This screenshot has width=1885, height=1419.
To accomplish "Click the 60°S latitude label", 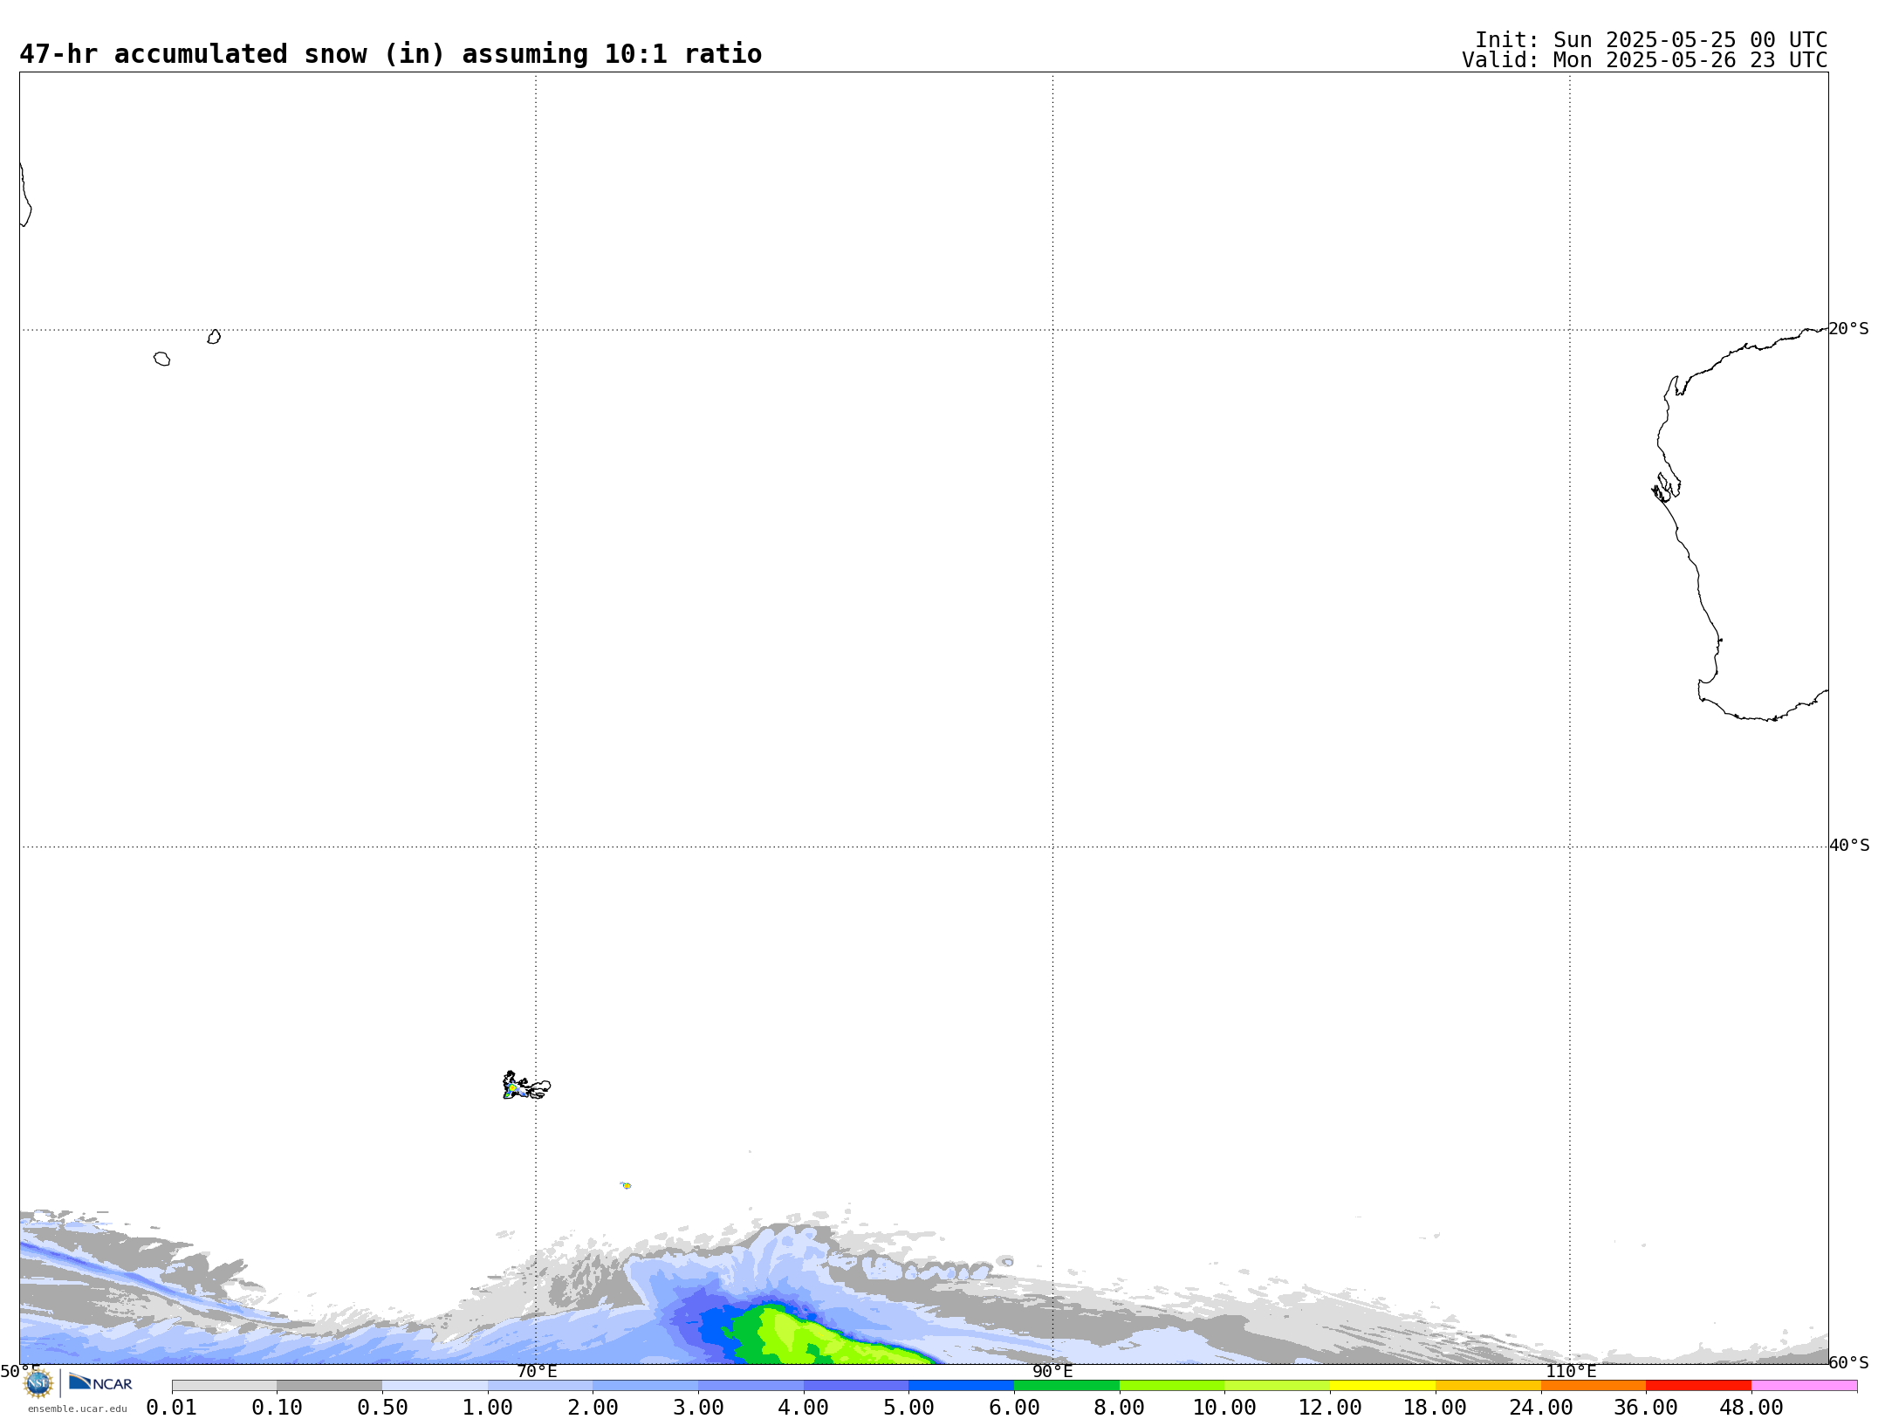I will tap(1848, 1362).
